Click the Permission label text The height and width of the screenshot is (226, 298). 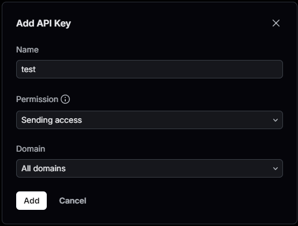[x=37, y=99]
